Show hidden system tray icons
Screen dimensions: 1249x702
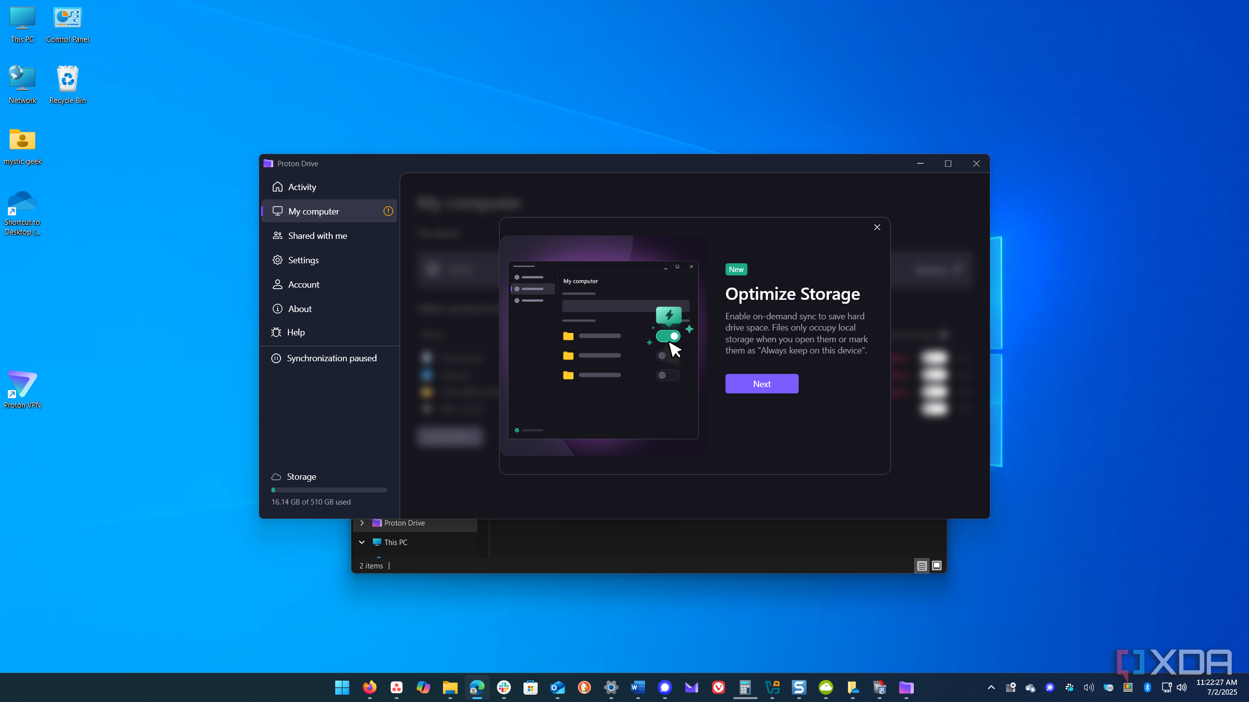[x=991, y=687]
